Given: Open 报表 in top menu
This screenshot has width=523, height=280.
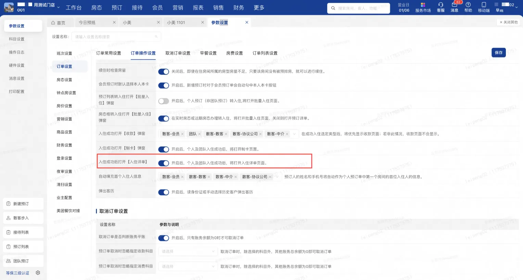Looking at the screenshot, I should (198, 8).
